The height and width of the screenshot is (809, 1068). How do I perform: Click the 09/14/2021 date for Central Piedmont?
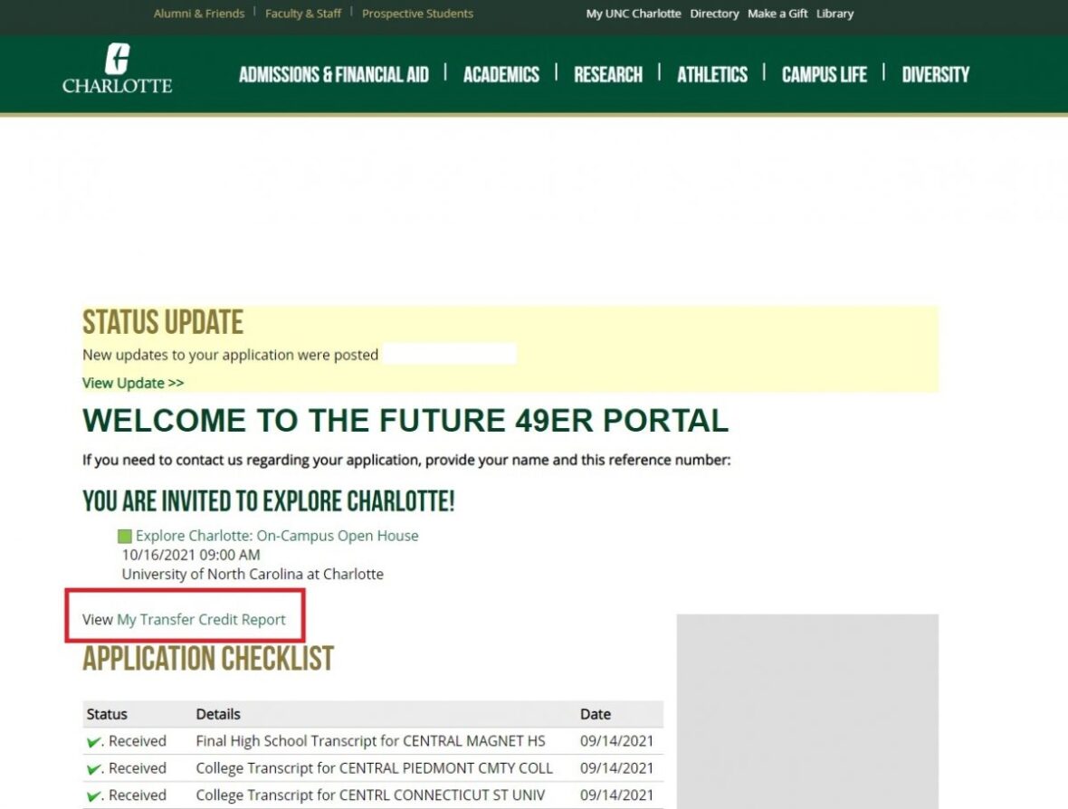coord(617,768)
